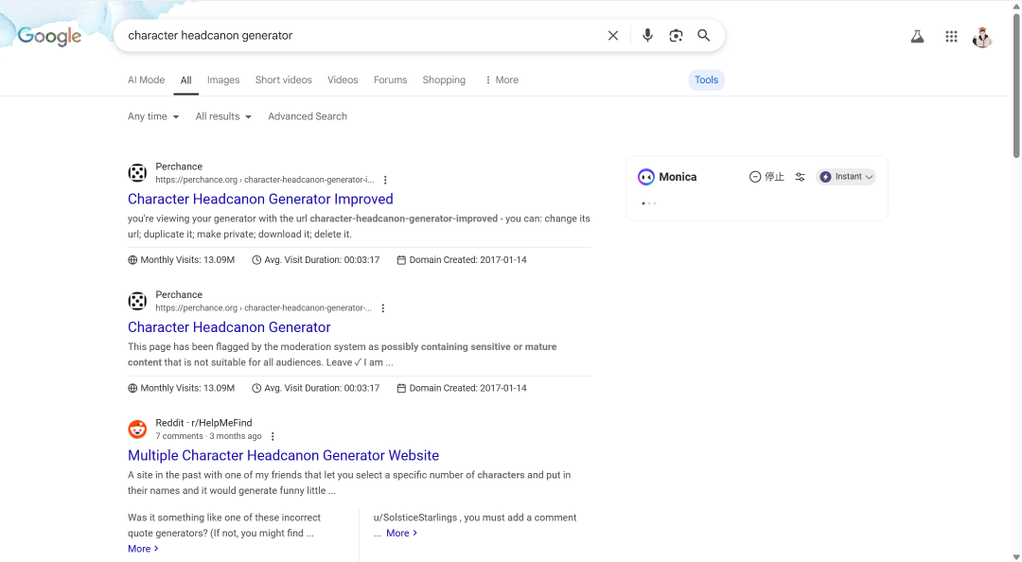This screenshot has height=562, width=1022.
Task: Click the Monica logo icon
Action: (x=646, y=177)
